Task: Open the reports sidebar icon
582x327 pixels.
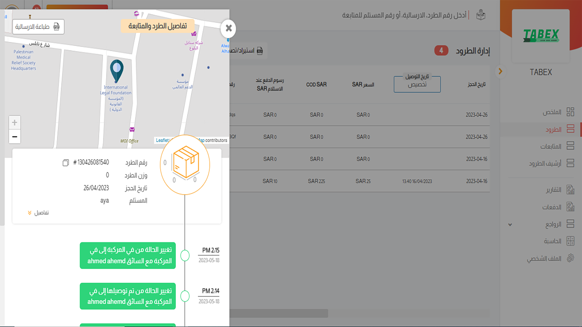Action: (x=570, y=190)
